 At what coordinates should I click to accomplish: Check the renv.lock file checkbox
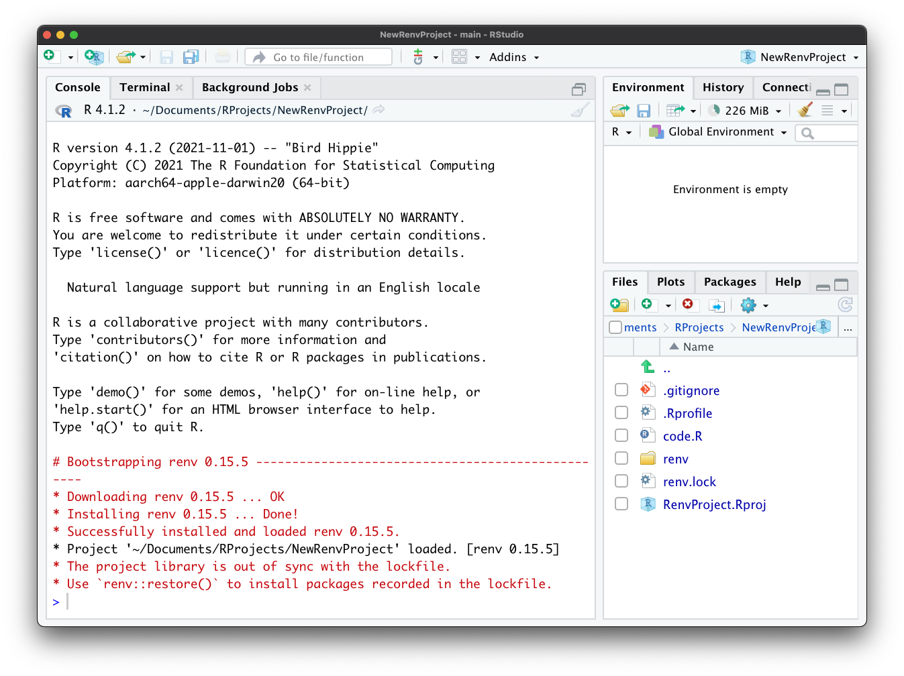tap(621, 482)
